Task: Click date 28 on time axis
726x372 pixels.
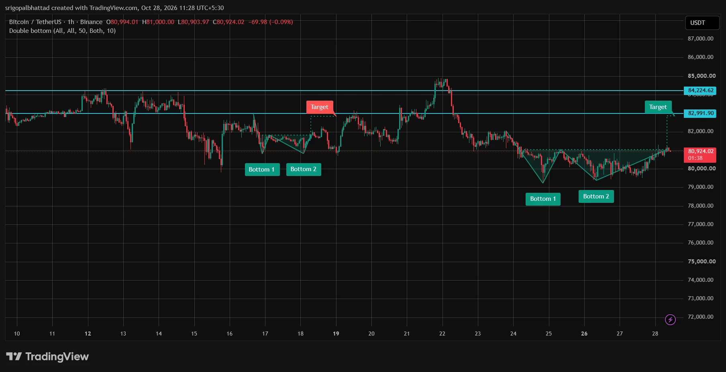Action: point(655,334)
